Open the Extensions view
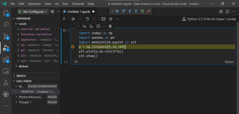 coord(6,59)
